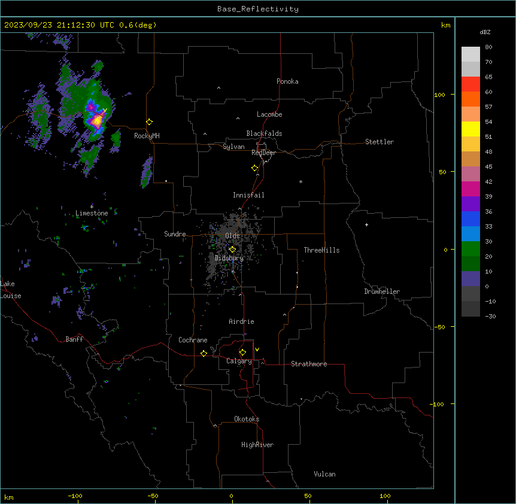The image size is (516, 504).
Task: Click the yellow V marker northeast of Calgary
Action: [257, 350]
